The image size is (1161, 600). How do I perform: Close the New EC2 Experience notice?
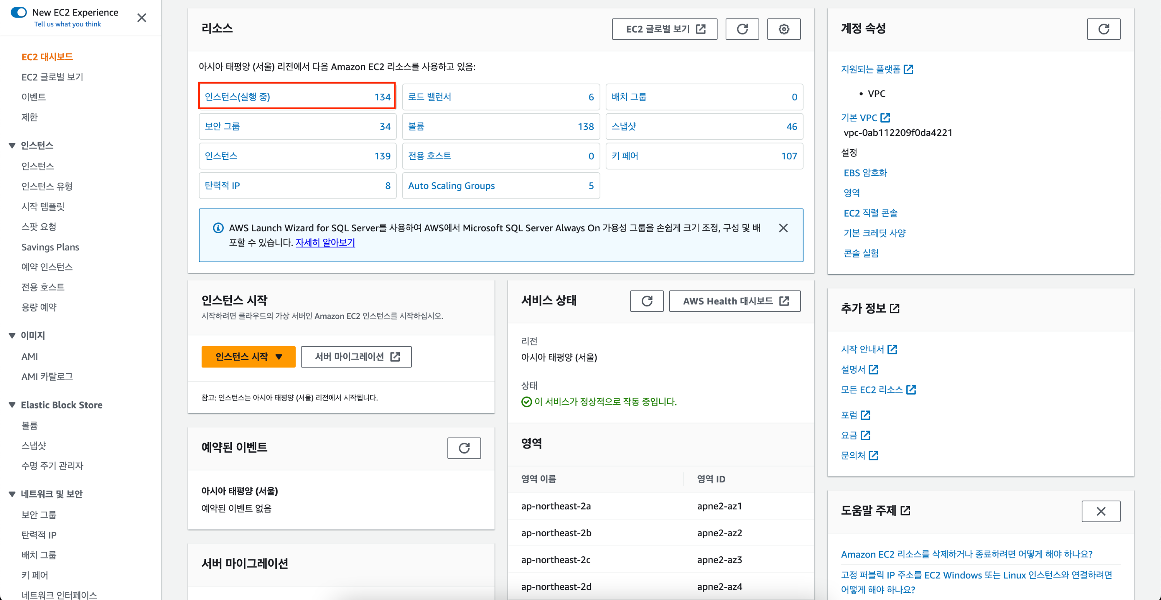pyautogui.click(x=142, y=18)
